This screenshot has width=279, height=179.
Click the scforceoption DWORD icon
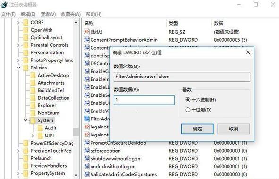[87, 151]
